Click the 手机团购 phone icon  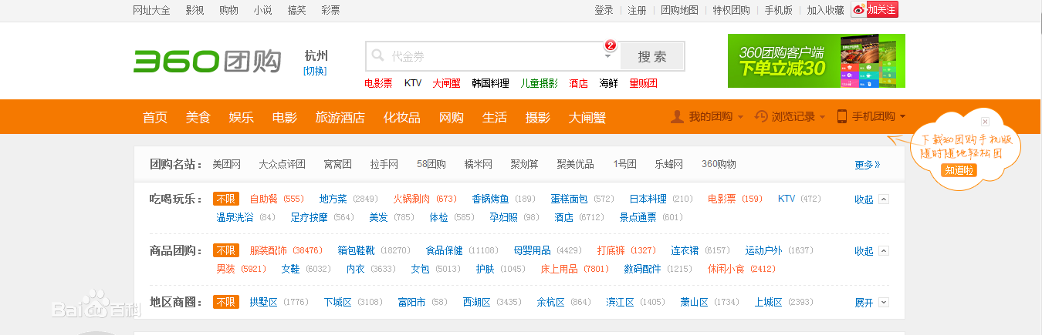click(x=842, y=116)
